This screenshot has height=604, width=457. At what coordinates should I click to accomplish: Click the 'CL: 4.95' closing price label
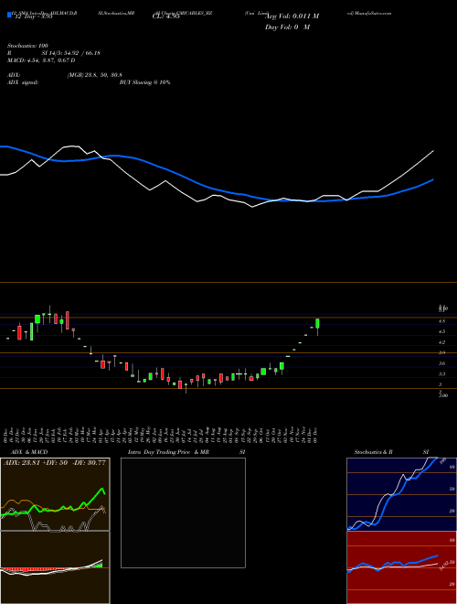click(165, 17)
